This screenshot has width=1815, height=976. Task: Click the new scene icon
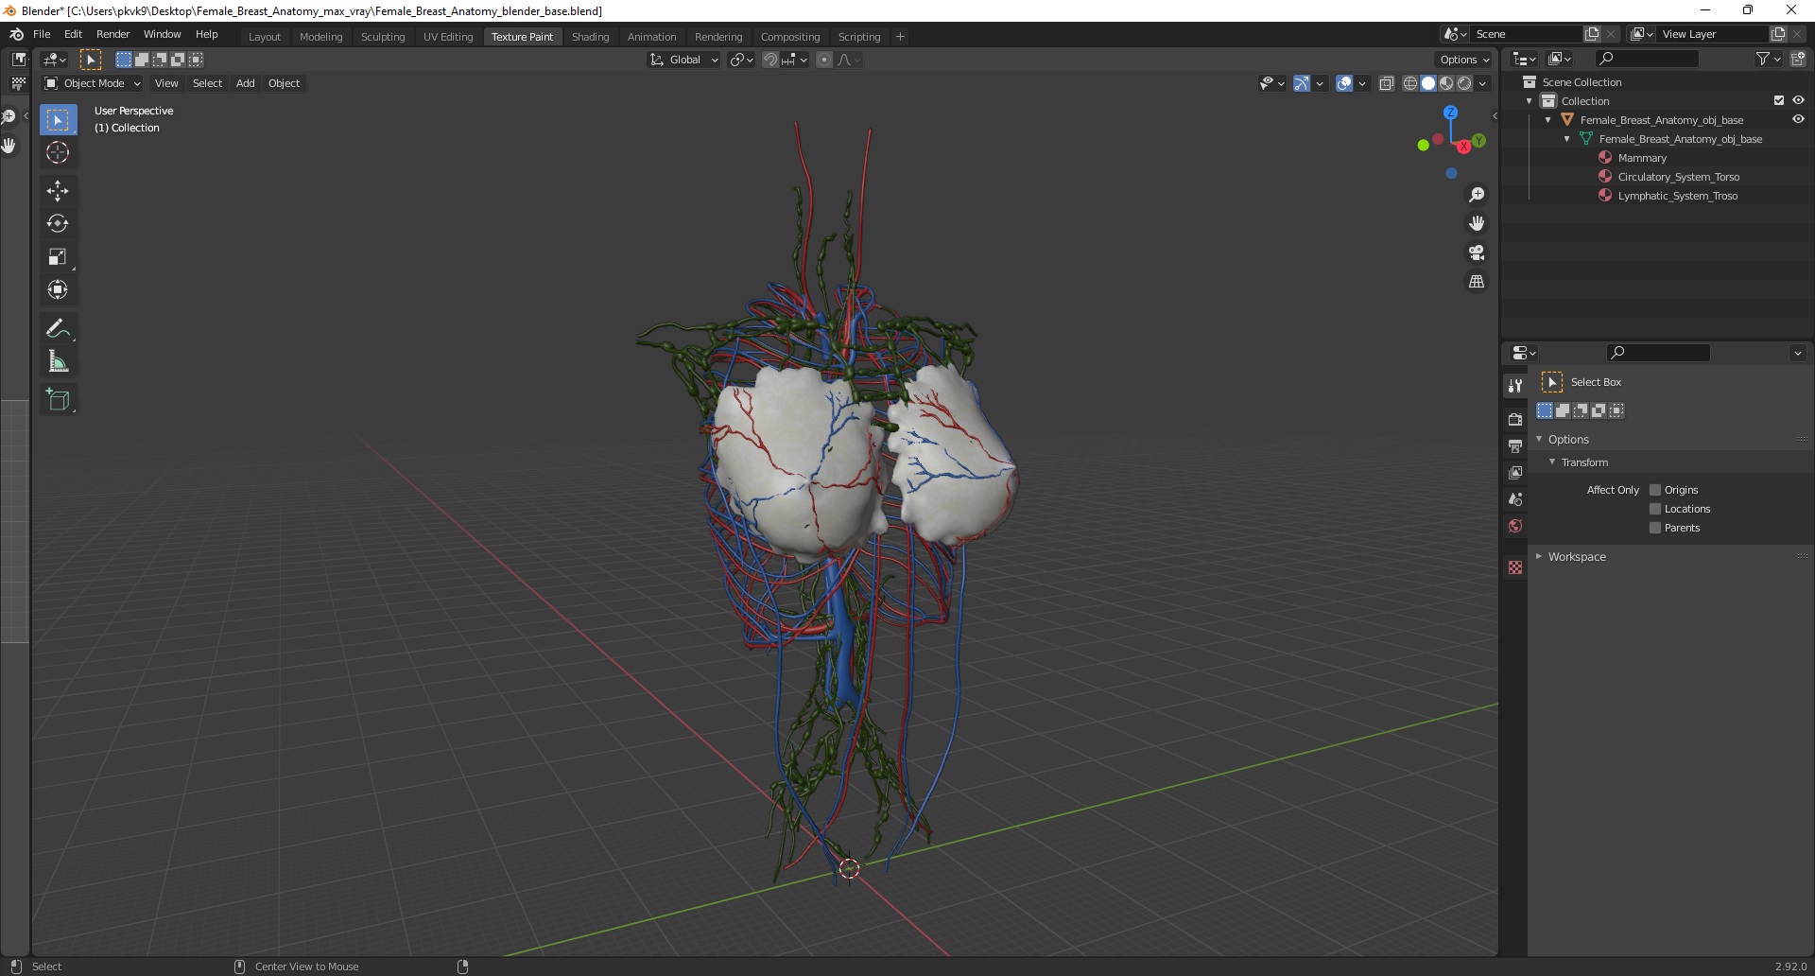1592,34
